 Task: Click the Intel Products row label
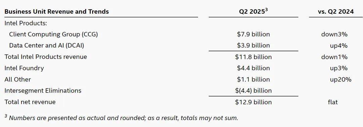[x=26, y=23]
